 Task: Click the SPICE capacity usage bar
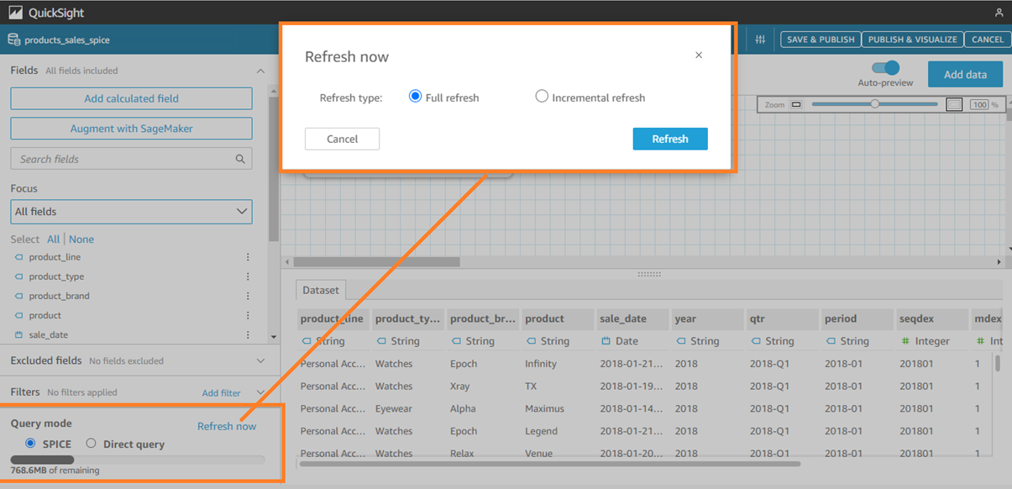(x=138, y=460)
